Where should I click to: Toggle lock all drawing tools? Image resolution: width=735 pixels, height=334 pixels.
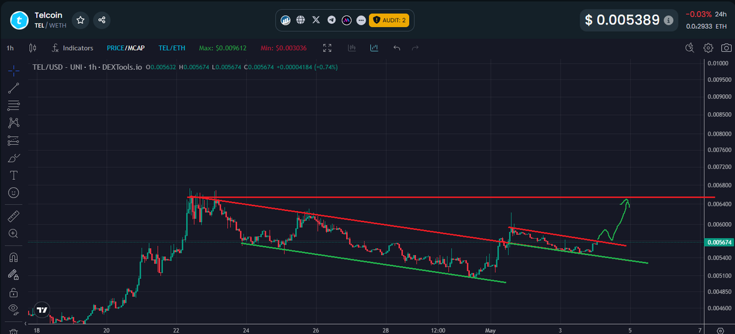coord(13,292)
